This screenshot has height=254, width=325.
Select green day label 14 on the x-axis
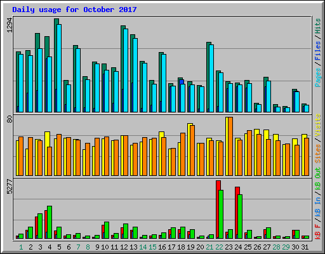[x=143, y=247]
